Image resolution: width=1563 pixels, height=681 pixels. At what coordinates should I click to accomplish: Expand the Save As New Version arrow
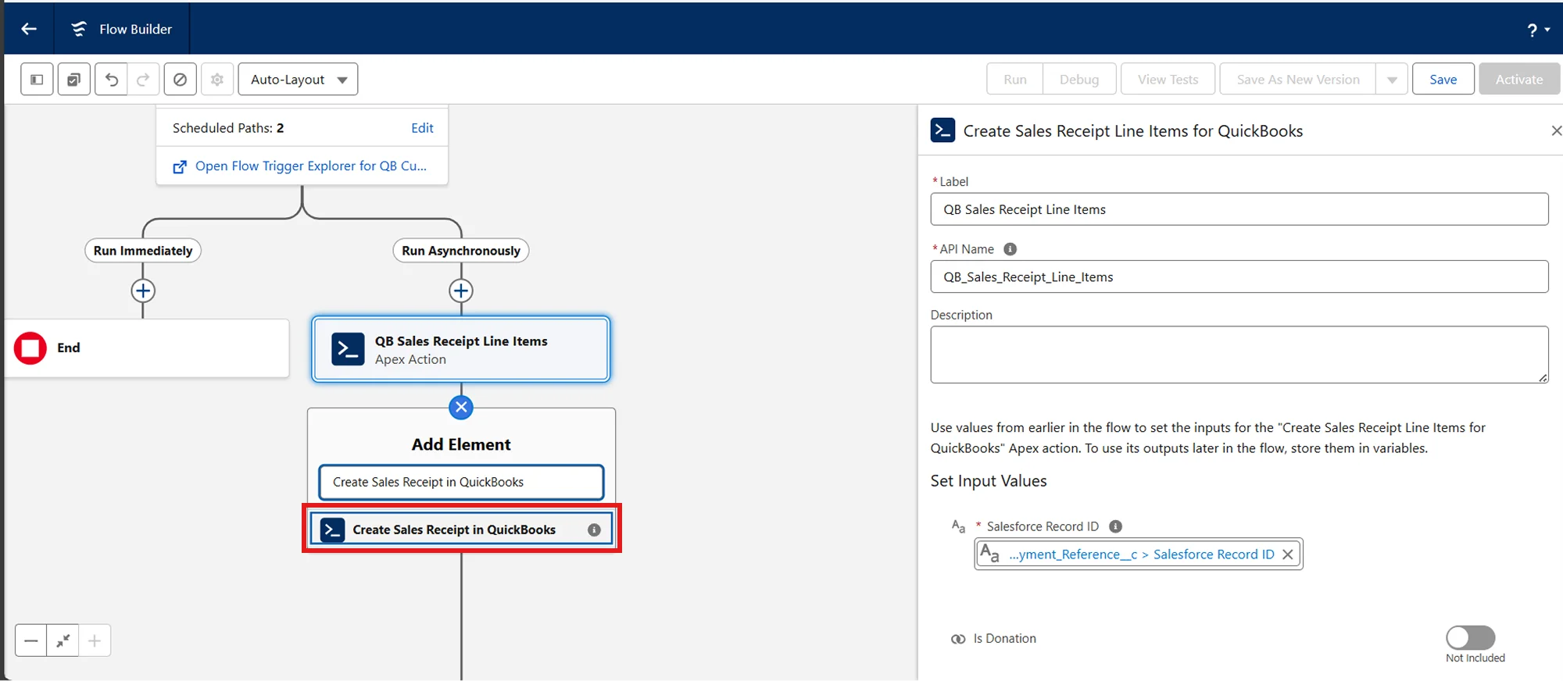pyautogui.click(x=1392, y=79)
